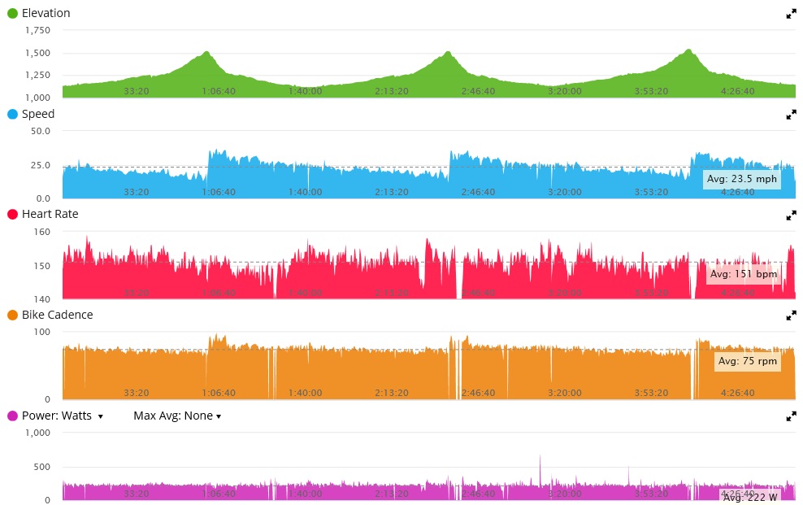Screen dimensions: 803x505
Task: Click the Elevation chart title
Action: point(46,13)
